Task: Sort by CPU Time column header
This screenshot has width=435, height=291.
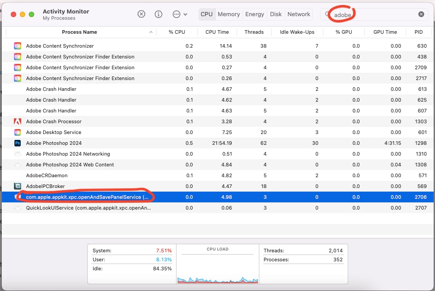Action: coord(217,32)
